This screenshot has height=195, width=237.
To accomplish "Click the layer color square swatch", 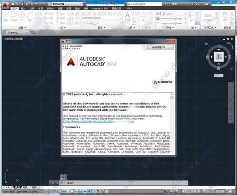I will [x=95, y=23].
